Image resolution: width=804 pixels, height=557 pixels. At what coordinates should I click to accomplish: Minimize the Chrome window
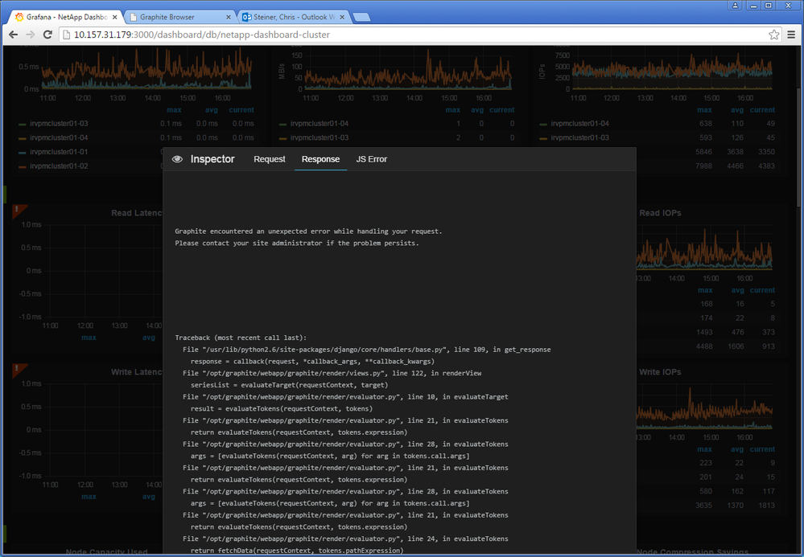click(x=754, y=6)
